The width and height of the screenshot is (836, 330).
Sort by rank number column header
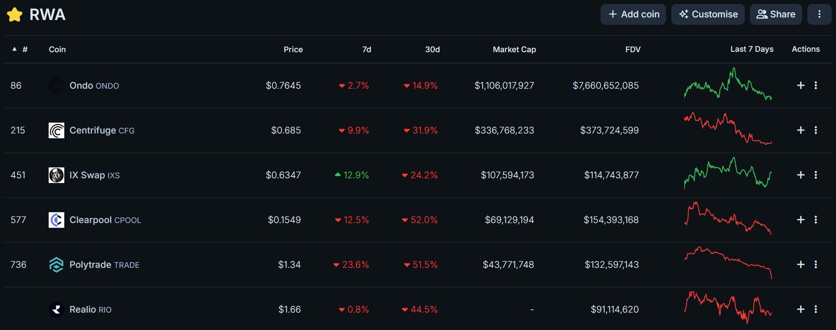tap(24, 49)
